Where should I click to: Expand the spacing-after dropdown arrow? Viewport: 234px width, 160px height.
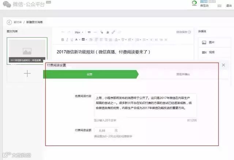tap(126, 40)
